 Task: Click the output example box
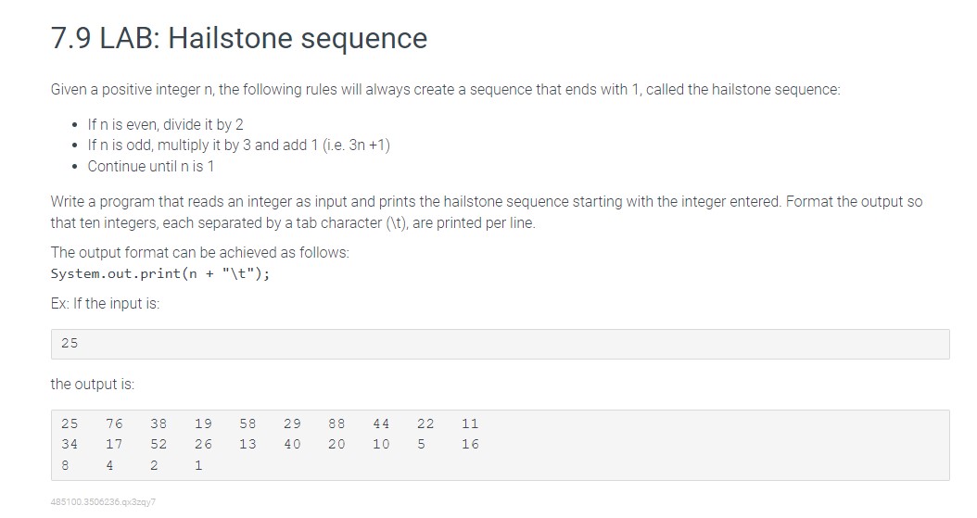(500, 445)
